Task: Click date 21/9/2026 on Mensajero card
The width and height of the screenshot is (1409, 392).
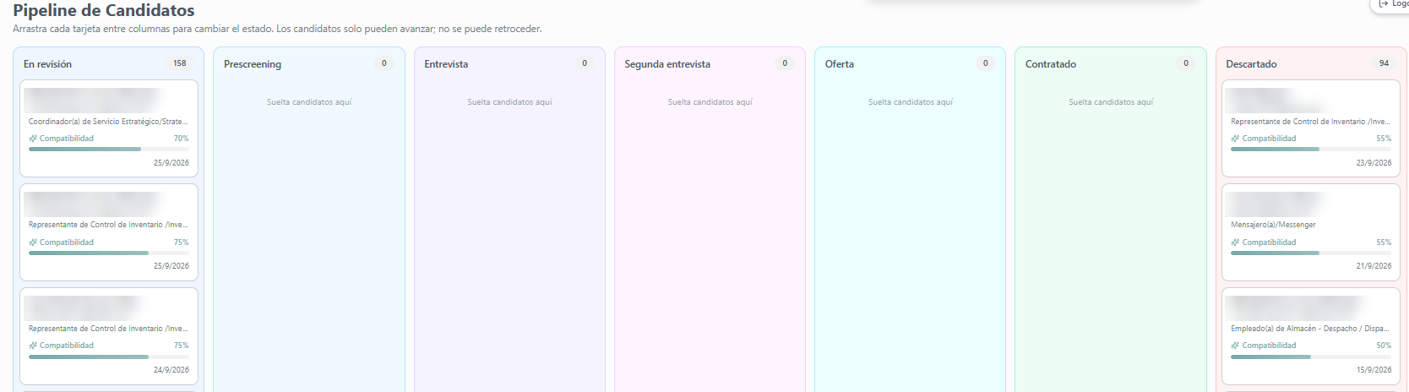Action: tap(1374, 266)
